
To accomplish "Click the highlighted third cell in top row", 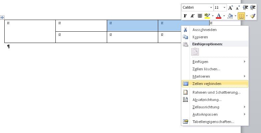I will 133,26.
